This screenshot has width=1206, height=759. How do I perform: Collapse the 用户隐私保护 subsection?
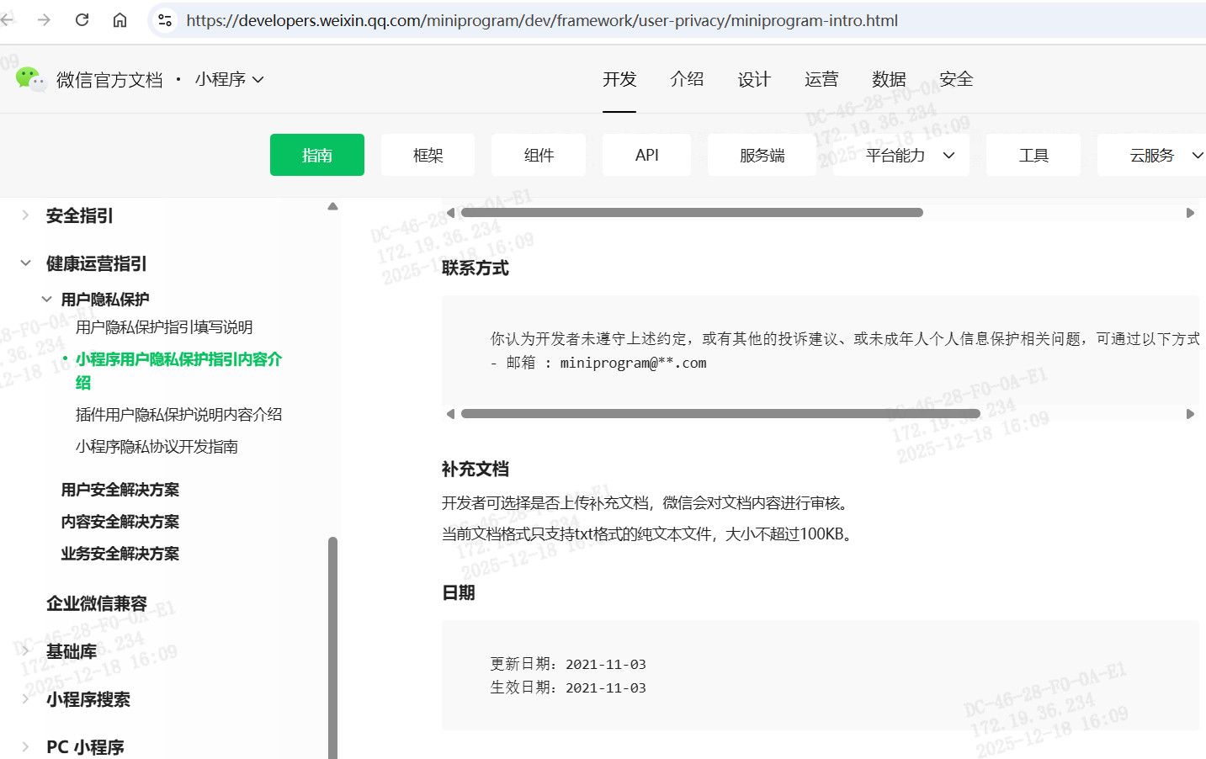[x=46, y=299]
